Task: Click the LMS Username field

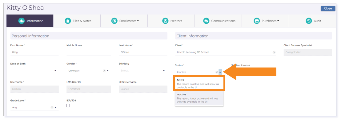Action: coord(143,89)
